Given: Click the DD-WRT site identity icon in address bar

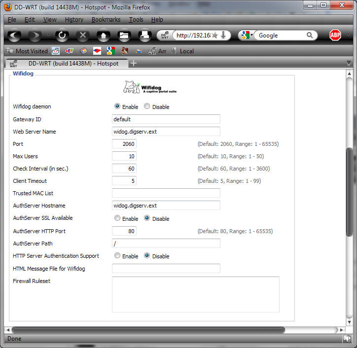Looking at the screenshot, I should click(165, 35).
